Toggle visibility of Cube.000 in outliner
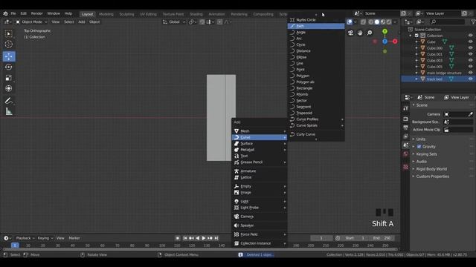The image size is (476, 267). pyautogui.click(x=470, y=48)
